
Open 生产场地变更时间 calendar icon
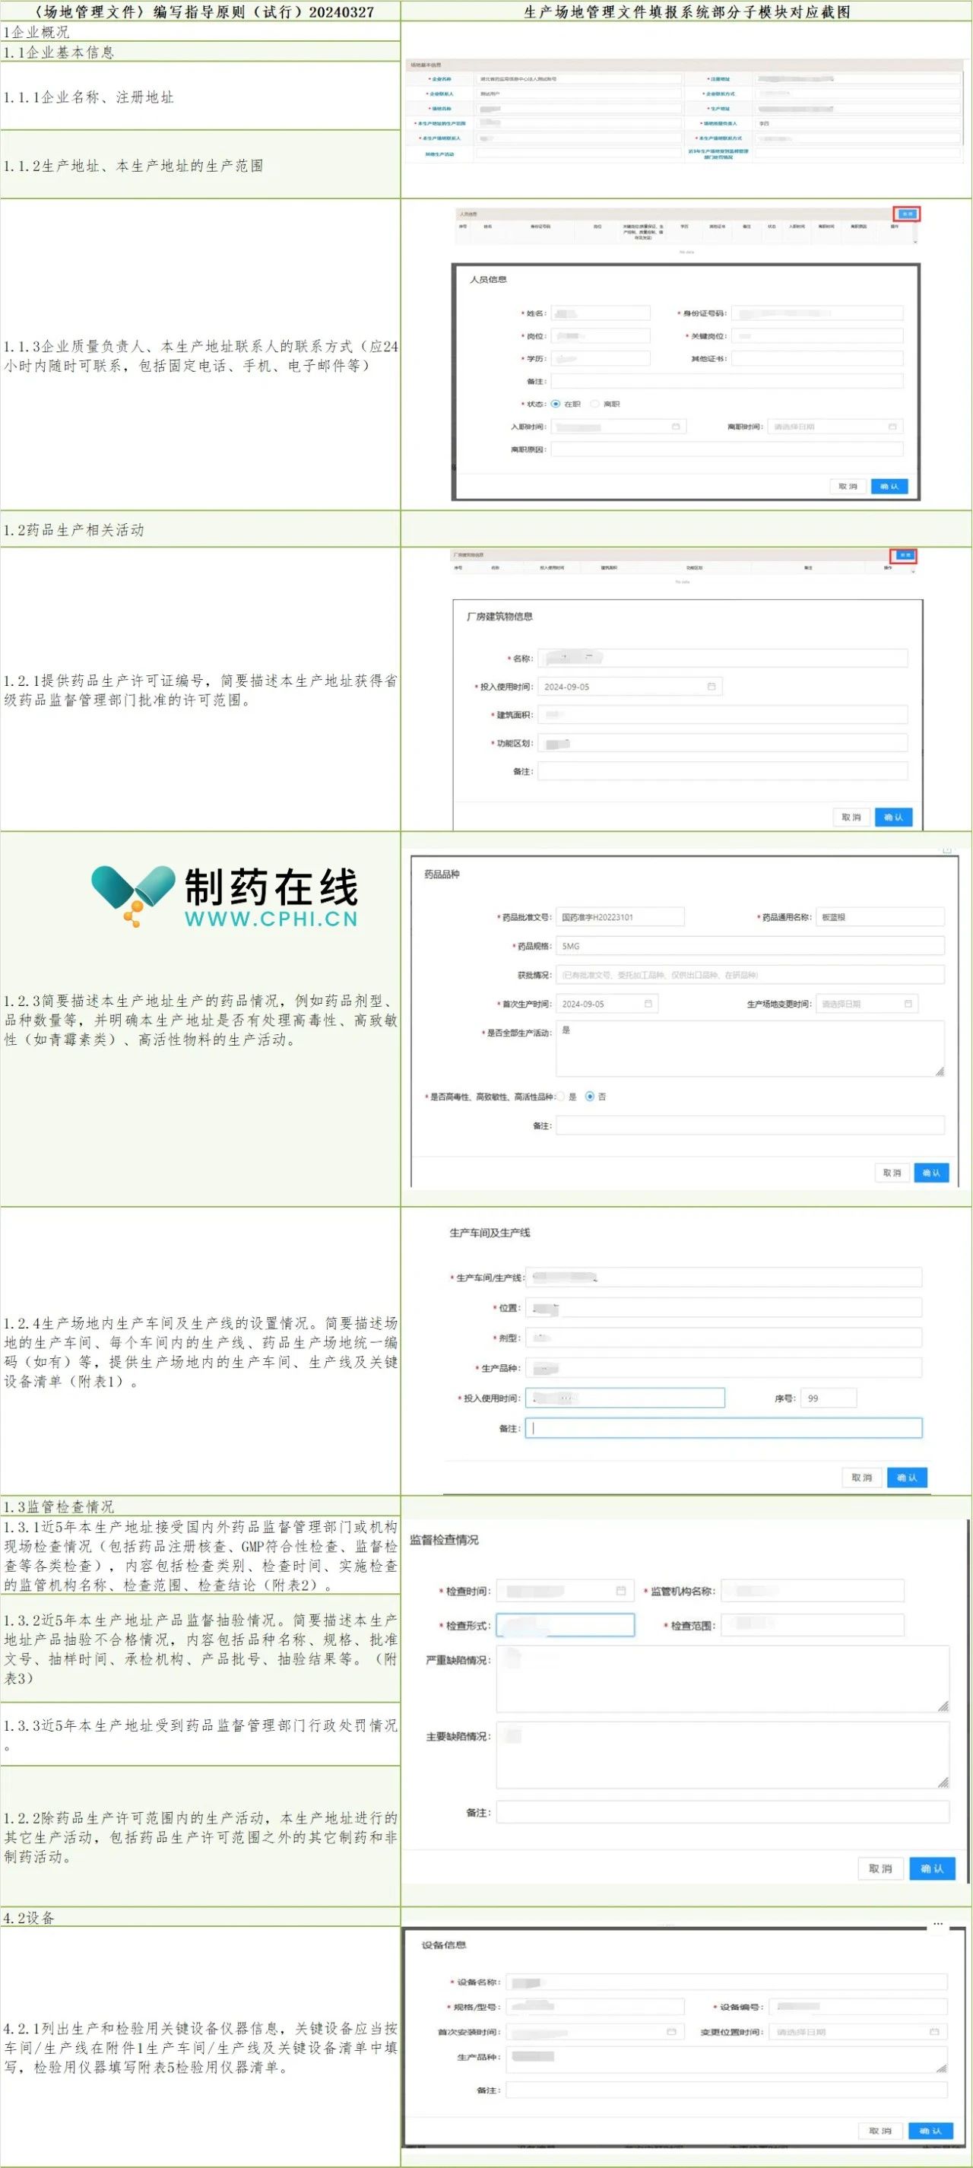(908, 1004)
